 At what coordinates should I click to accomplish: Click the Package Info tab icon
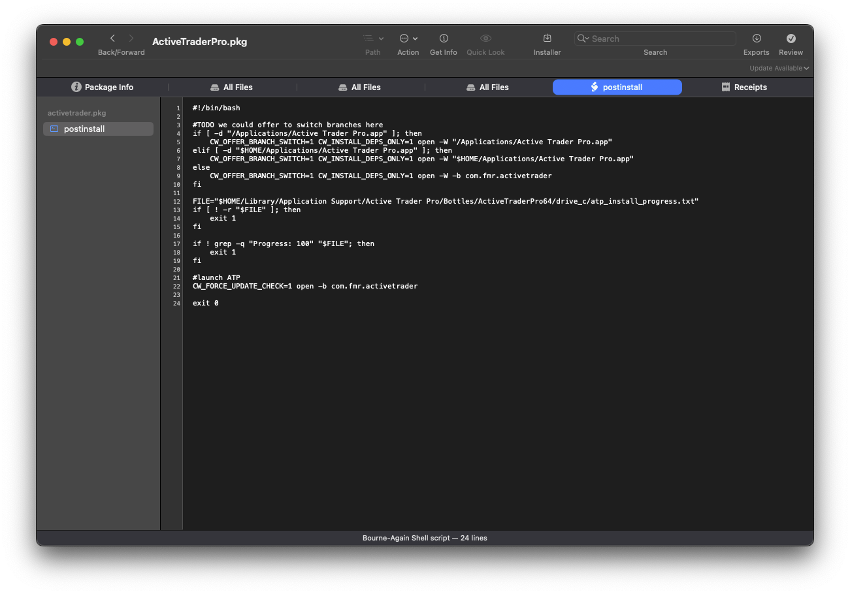click(76, 87)
